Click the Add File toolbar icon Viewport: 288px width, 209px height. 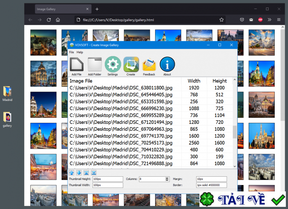77,65
